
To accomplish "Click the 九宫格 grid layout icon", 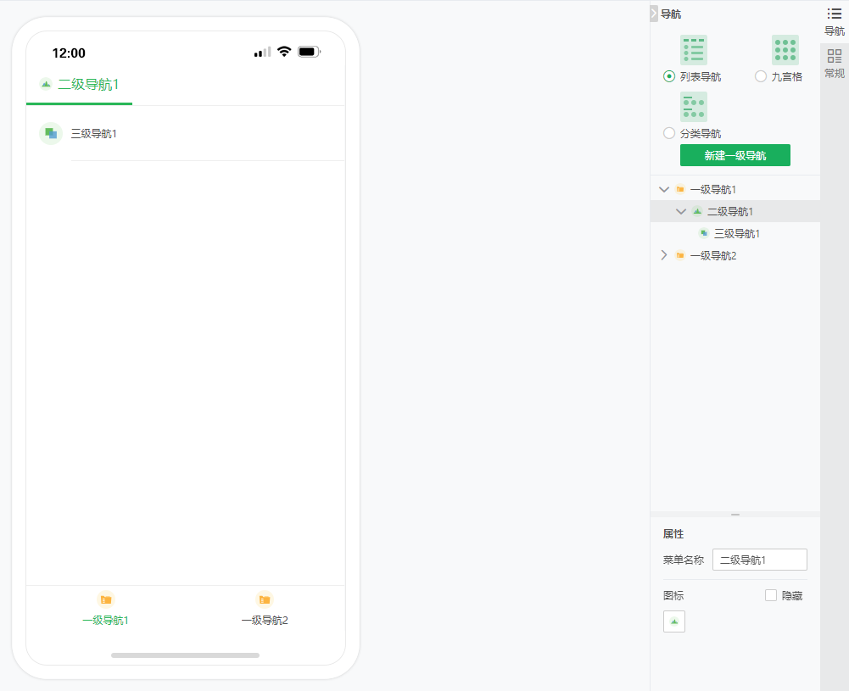I will (x=785, y=49).
